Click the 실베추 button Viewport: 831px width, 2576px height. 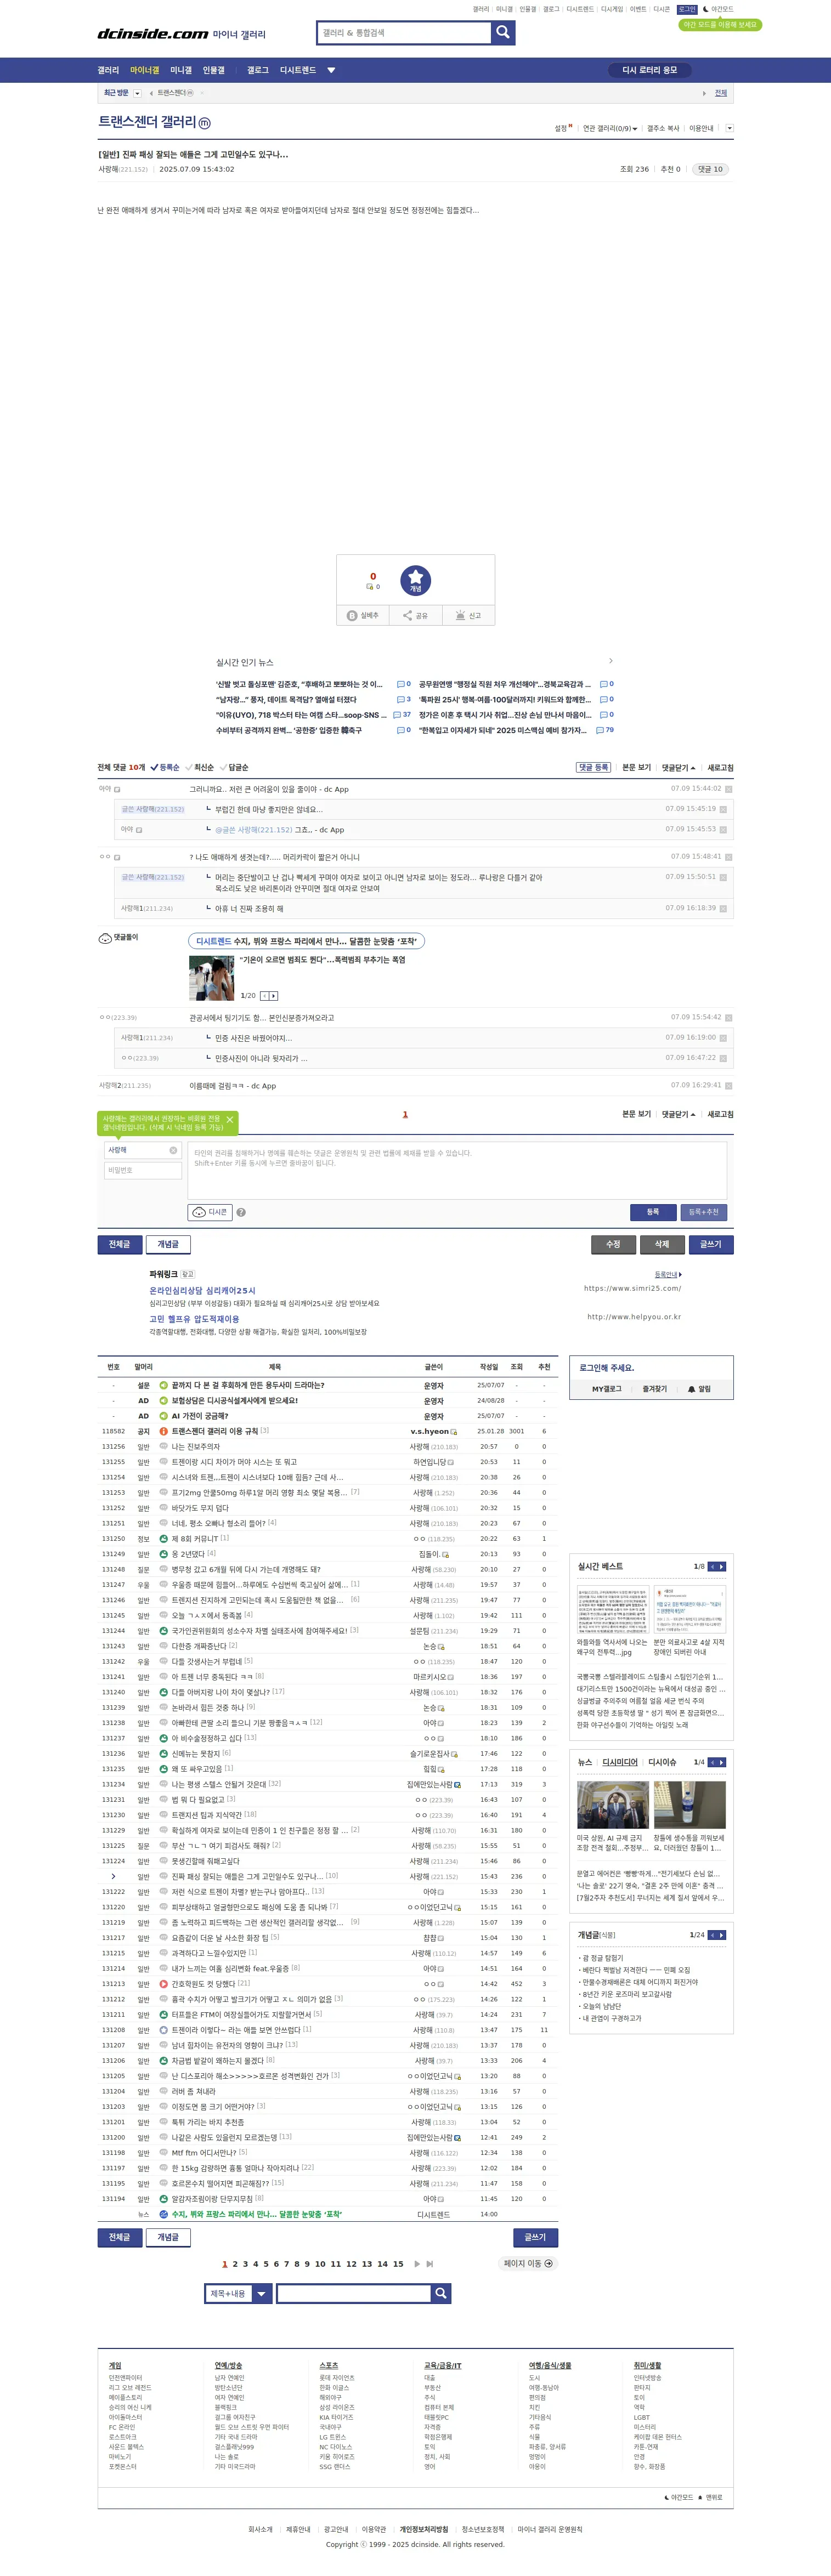click(363, 615)
